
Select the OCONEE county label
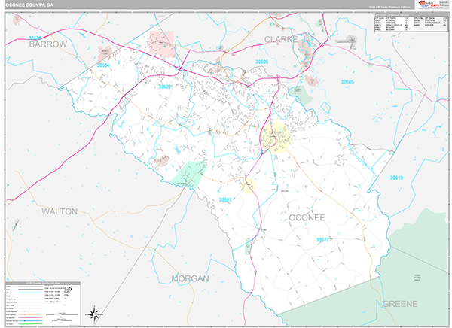point(307,217)
